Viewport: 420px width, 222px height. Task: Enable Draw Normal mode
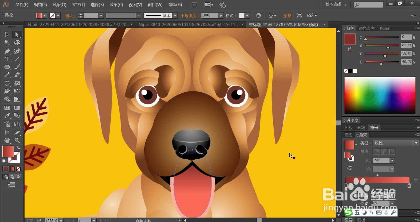(6, 177)
